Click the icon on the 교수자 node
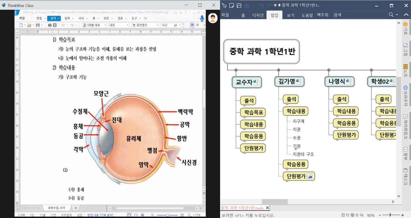 [256, 82]
